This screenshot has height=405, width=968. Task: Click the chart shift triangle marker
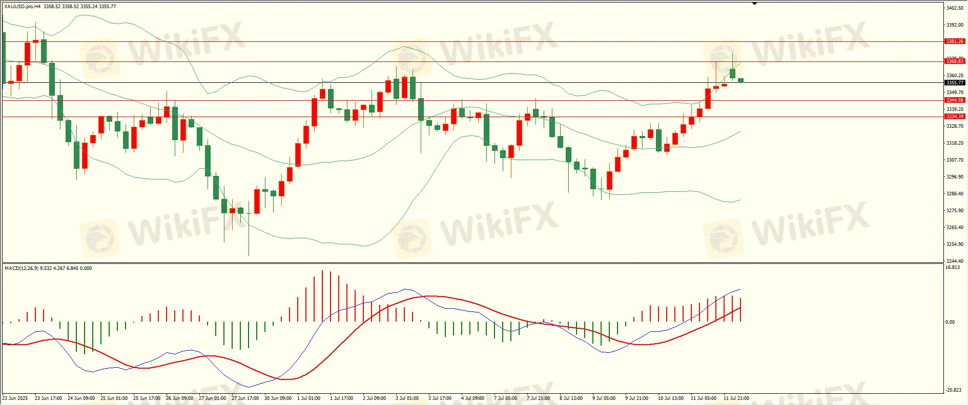pos(754,4)
